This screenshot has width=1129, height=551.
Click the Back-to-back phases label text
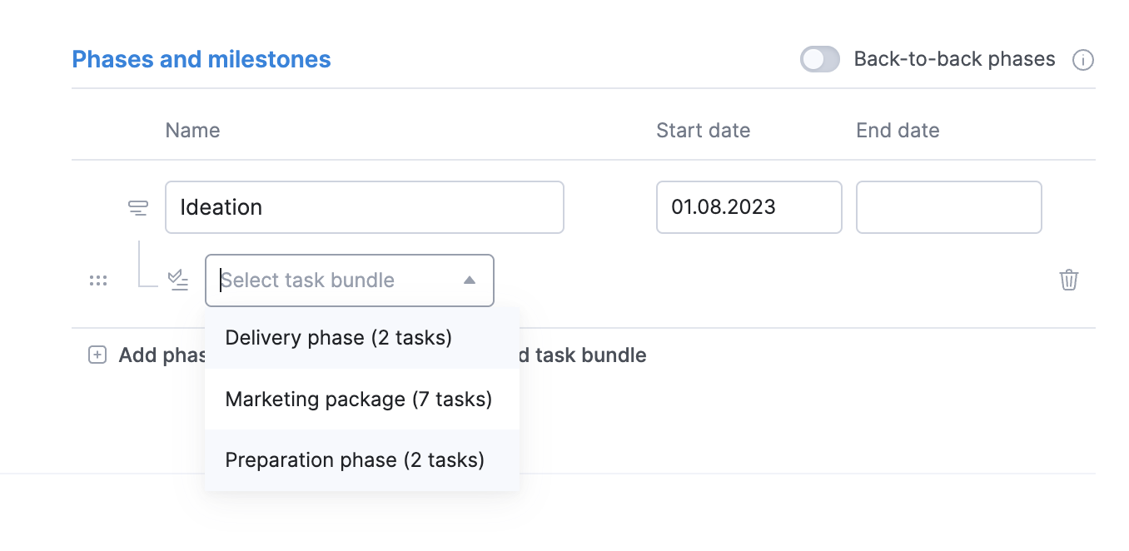coord(954,60)
